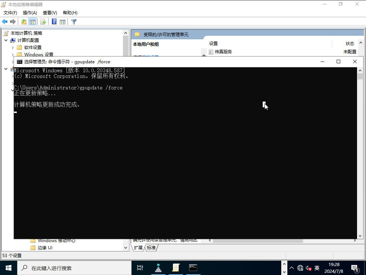Click the muted speaker tray icon
Viewport: 366px width, 275px height.
click(x=308, y=268)
